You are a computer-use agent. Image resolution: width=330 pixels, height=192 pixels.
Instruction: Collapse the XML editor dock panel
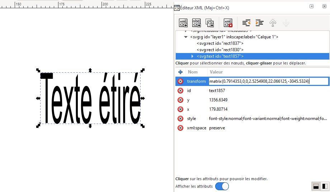311,6
